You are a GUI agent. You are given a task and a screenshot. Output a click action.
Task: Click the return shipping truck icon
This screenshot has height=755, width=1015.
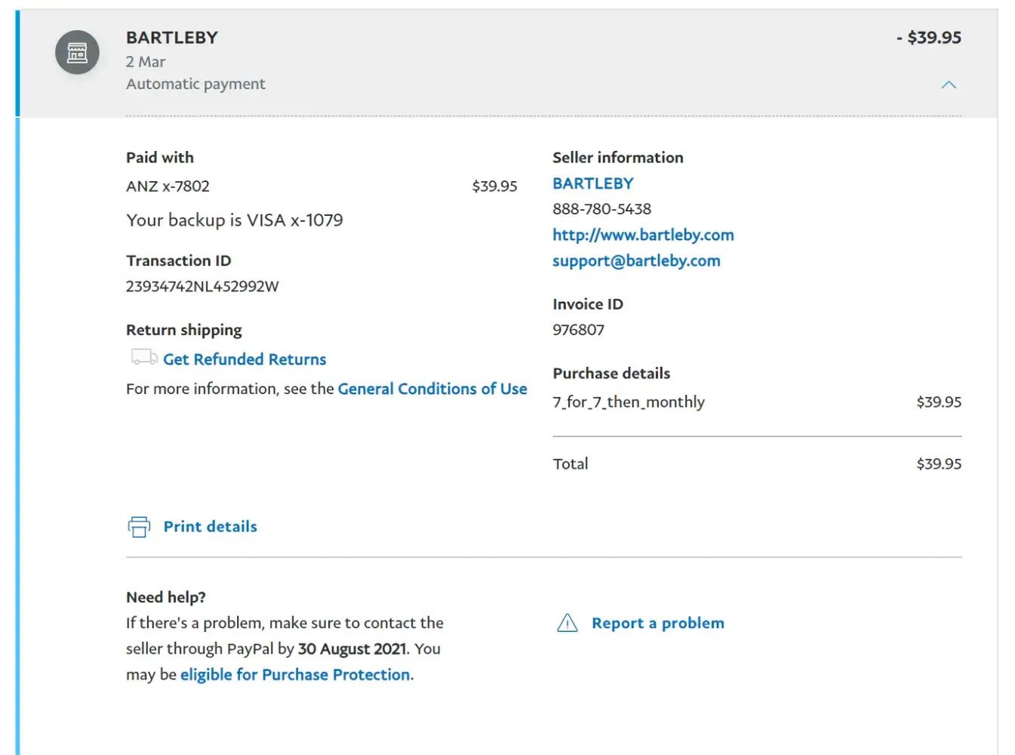[x=143, y=357]
